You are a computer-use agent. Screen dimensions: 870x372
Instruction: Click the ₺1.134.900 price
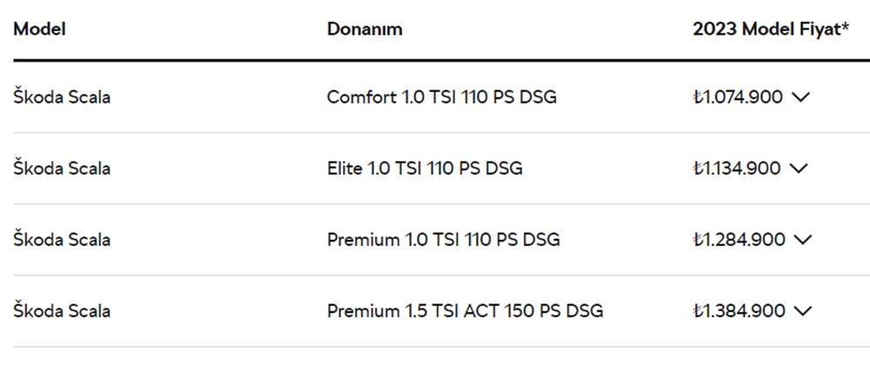click(737, 169)
